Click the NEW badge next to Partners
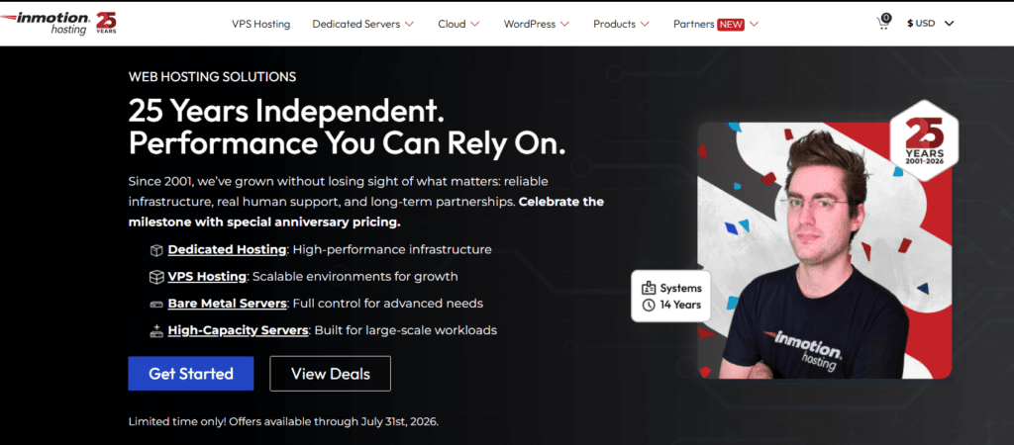 tap(731, 24)
